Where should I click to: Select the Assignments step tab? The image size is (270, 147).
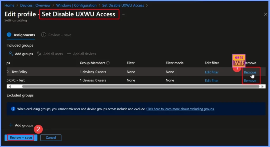[21, 35]
